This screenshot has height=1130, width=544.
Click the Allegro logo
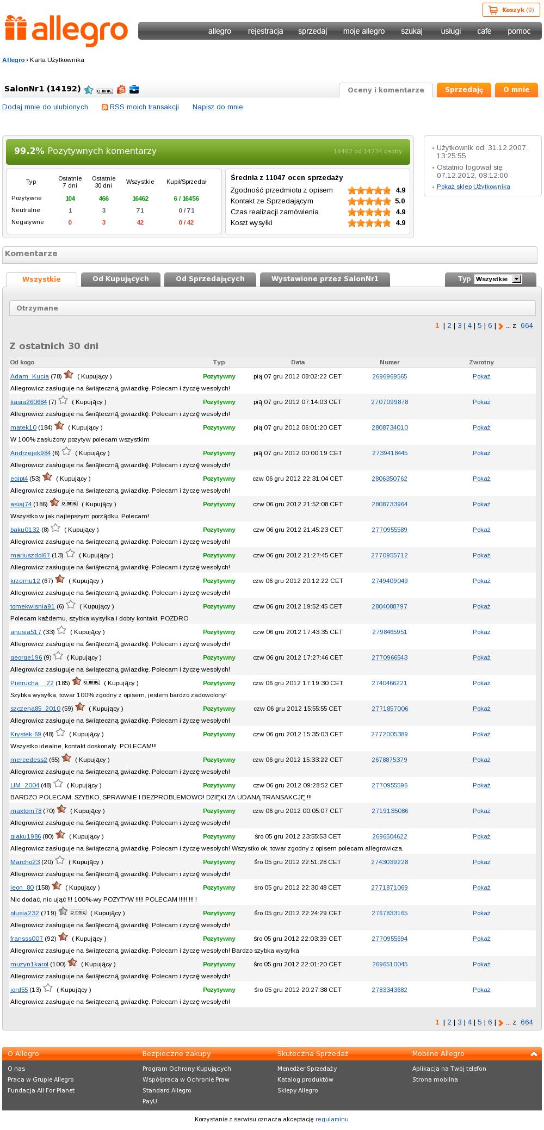click(66, 31)
